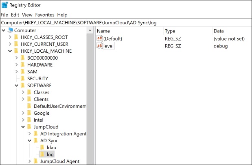
Task: Select the SECURITY key label
Action: pos(37,78)
